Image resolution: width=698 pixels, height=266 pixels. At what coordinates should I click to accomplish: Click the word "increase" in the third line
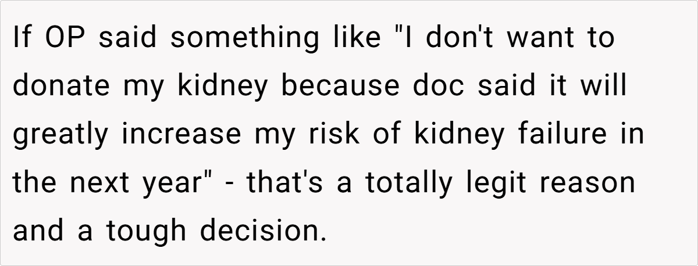pos(181,134)
